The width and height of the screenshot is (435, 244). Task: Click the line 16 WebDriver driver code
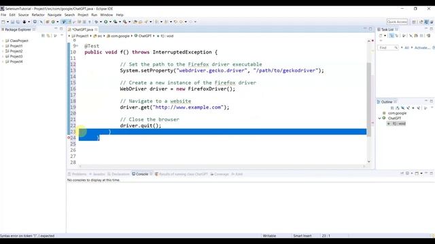177,89
